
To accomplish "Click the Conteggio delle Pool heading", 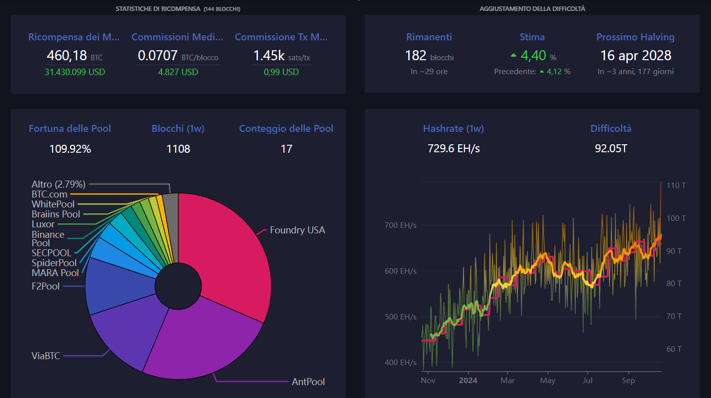I will coord(286,128).
